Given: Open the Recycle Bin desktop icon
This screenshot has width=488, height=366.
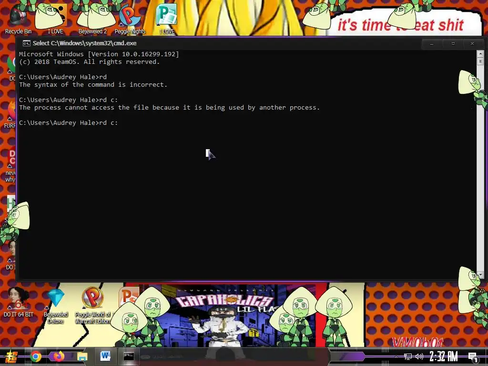Looking at the screenshot, I should tap(18, 19).
